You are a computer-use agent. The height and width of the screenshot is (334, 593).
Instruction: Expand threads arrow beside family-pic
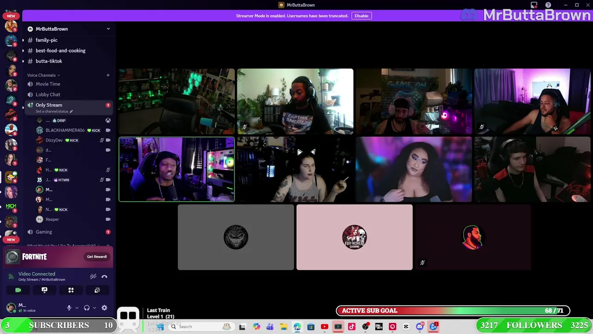[23, 40]
